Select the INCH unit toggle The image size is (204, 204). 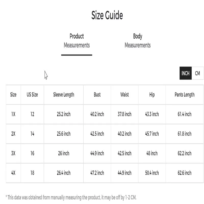click(185, 73)
